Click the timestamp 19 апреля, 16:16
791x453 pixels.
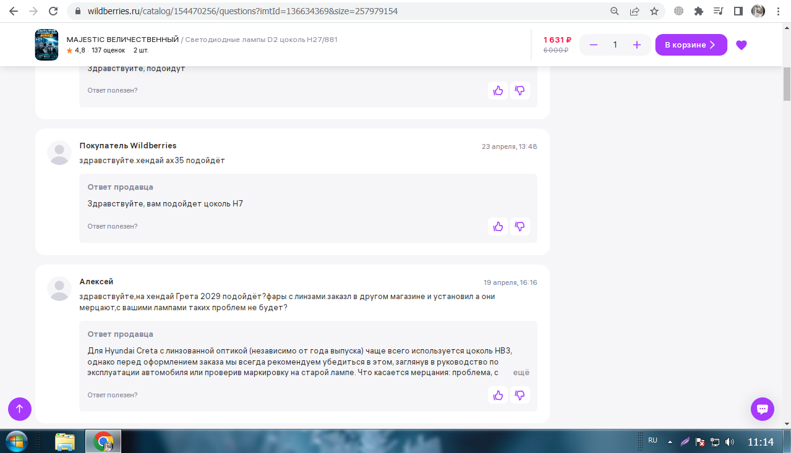pyautogui.click(x=510, y=282)
